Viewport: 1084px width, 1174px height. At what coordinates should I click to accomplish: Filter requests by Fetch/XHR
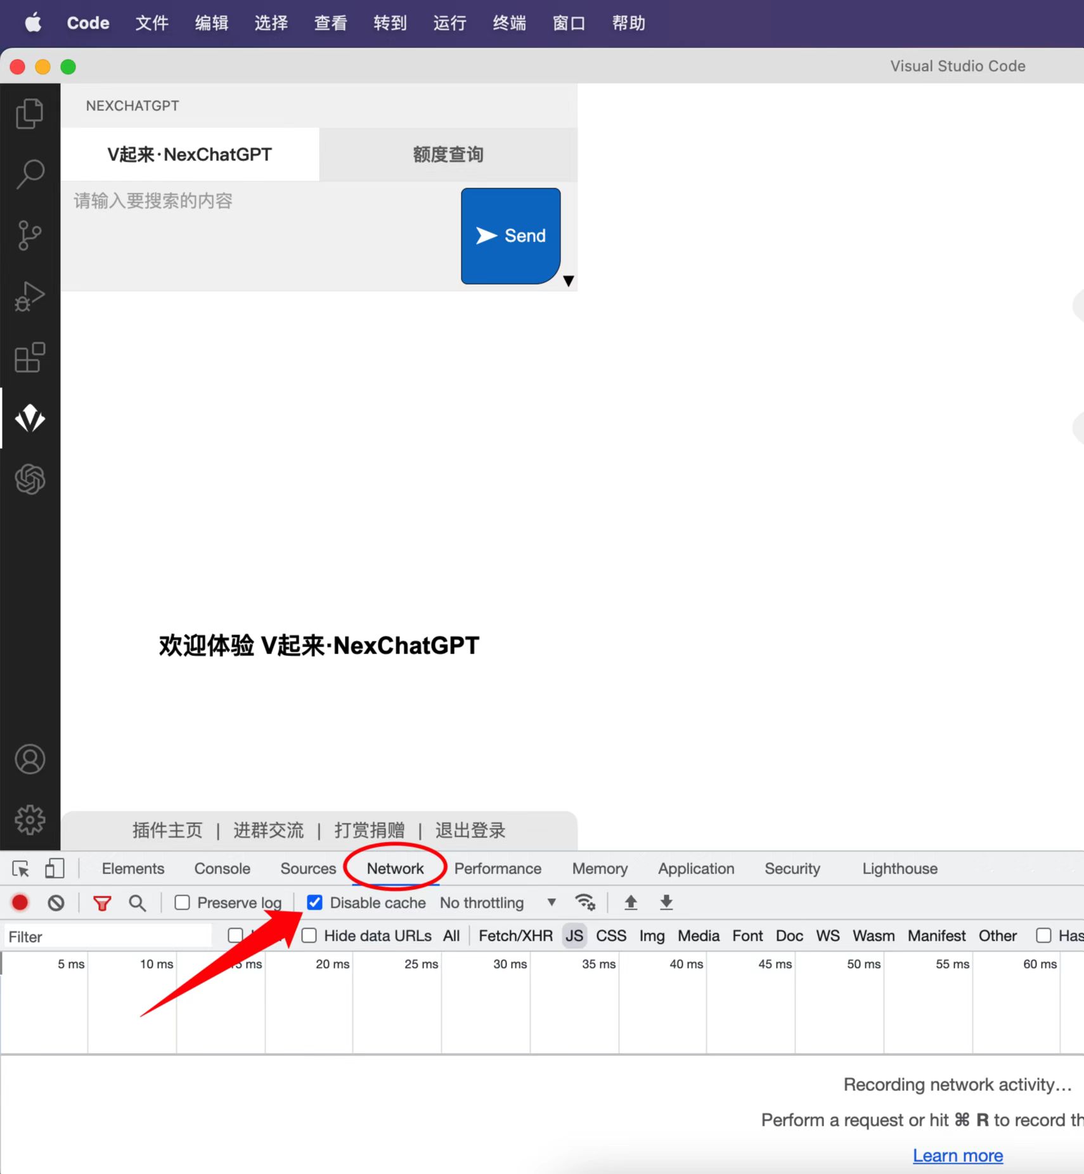(515, 936)
